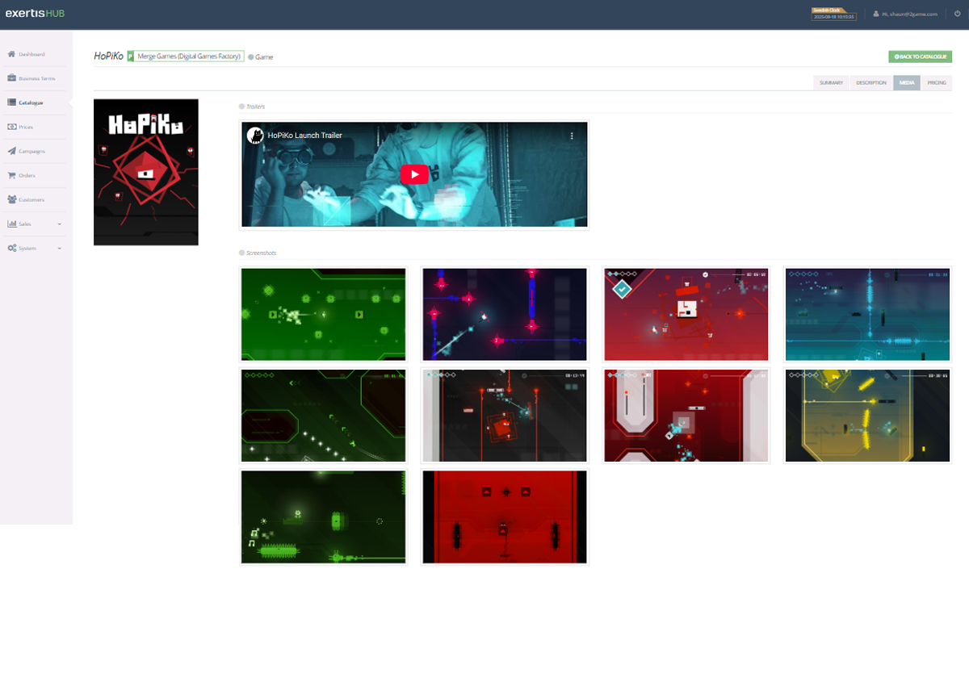Image resolution: width=969 pixels, height=686 pixels.
Task: Click the Prices money icon
Action: 11,127
